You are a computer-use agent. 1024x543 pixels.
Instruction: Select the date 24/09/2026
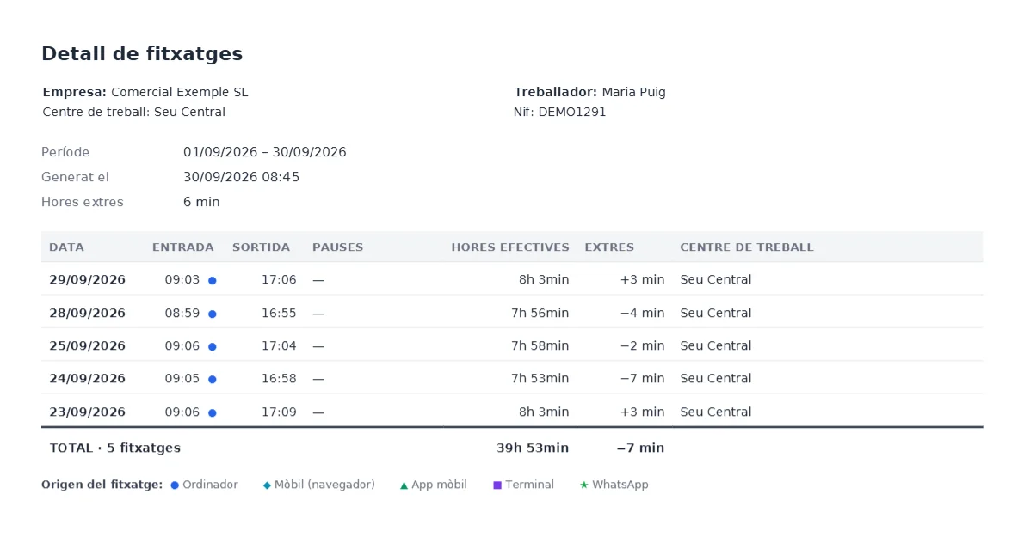pos(88,378)
